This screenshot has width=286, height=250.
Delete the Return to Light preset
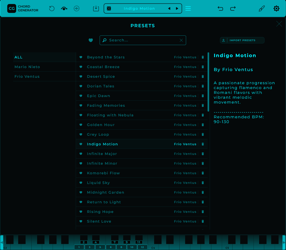click(x=203, y=202)
